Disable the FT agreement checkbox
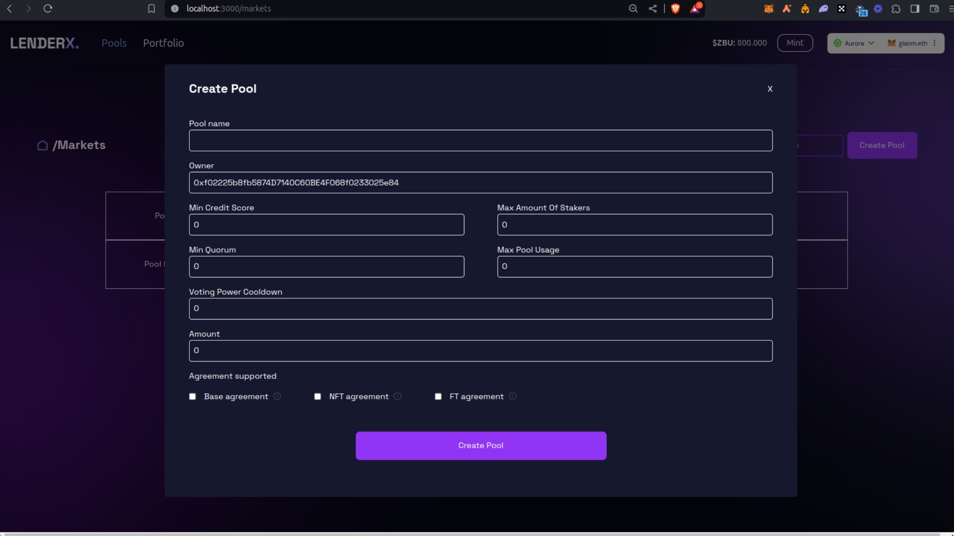 [x=438, y=396]
